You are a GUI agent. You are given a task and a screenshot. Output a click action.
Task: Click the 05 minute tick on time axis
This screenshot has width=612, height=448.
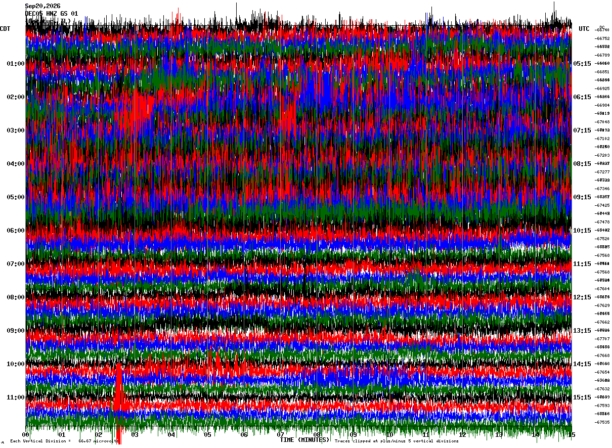pos(208,434)
